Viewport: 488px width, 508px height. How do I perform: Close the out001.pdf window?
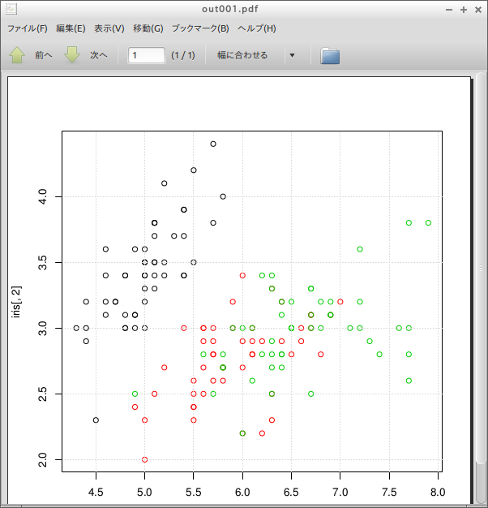[x=477, y=10]
